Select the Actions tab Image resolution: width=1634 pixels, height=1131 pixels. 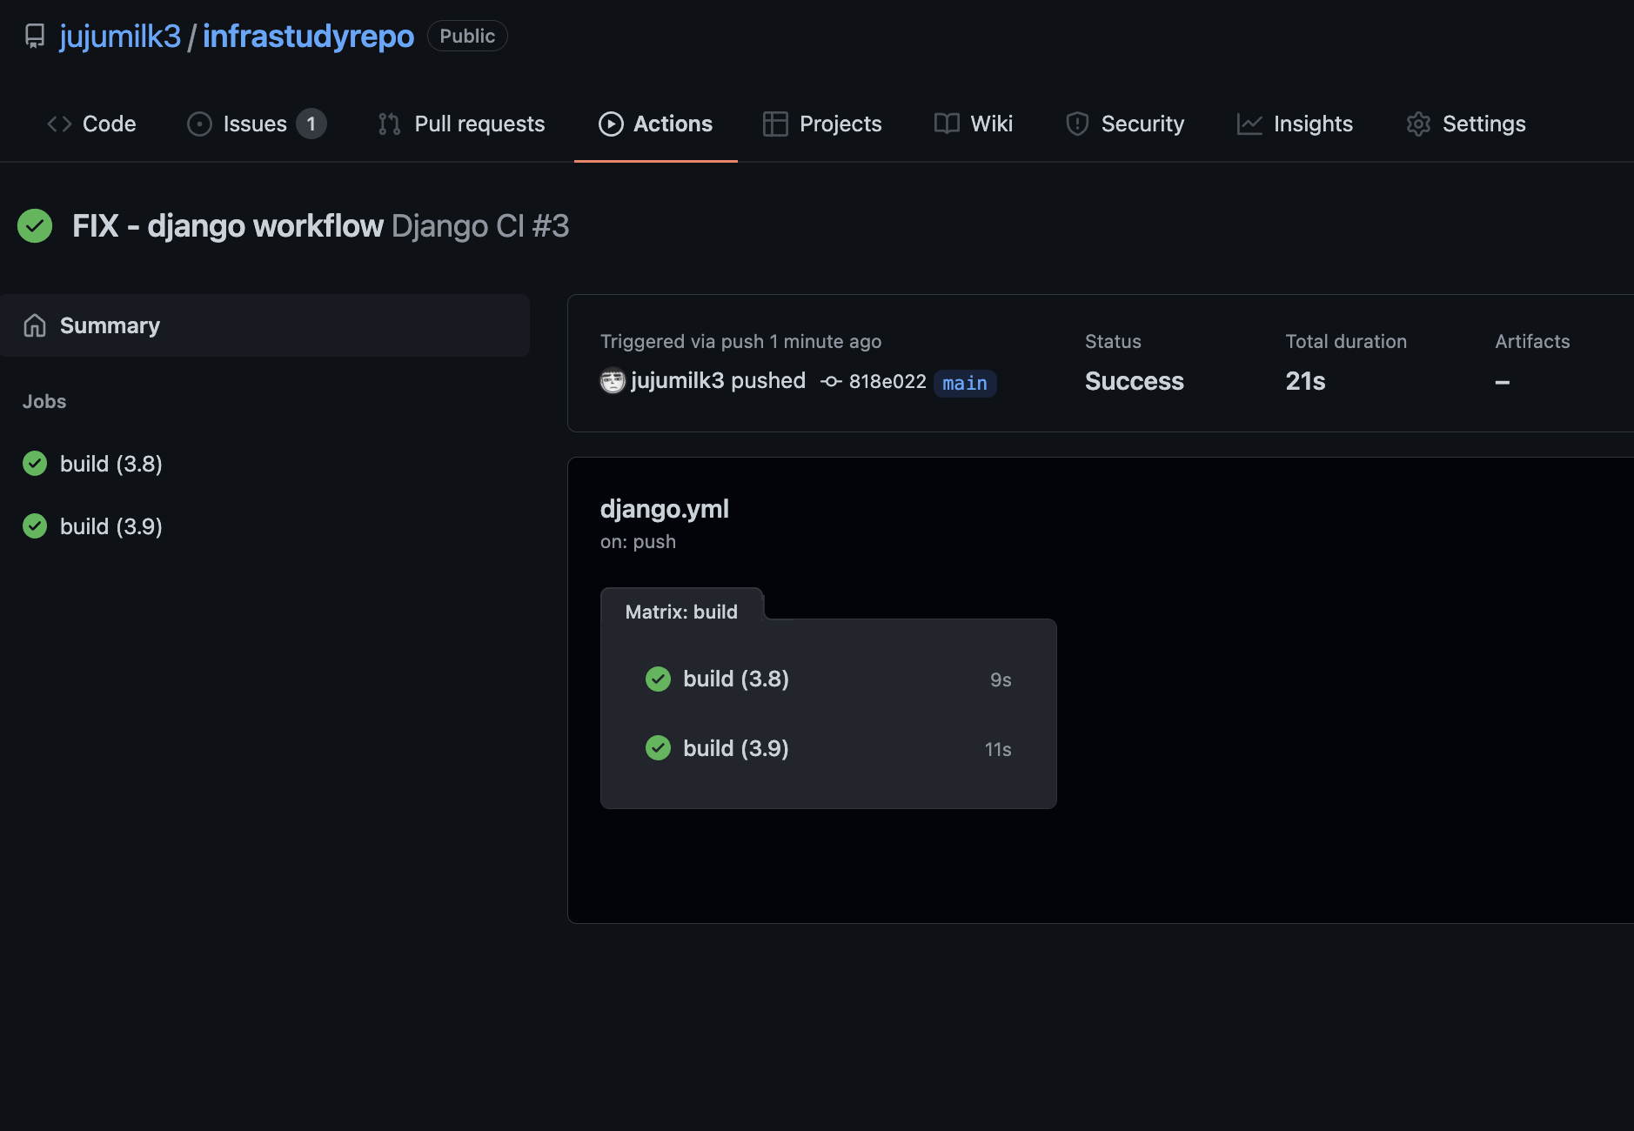[656, 124]
